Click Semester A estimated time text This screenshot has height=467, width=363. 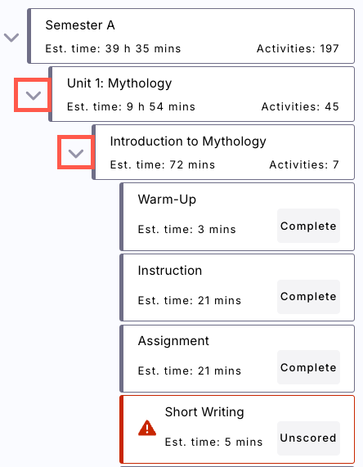[x=113, y=48]
